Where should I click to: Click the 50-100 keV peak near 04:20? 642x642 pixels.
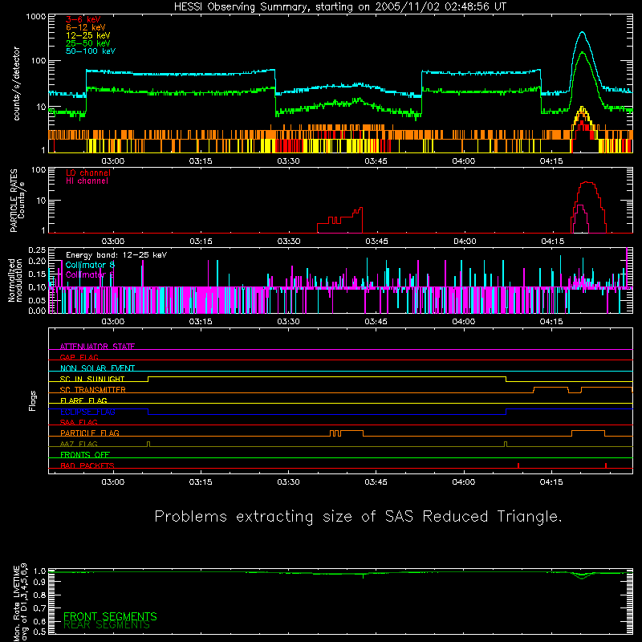pyautogui.click(x=583, y=33)
